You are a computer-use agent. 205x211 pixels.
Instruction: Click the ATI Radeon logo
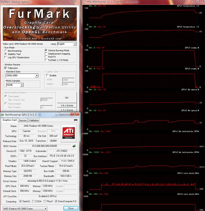(68, 133)
